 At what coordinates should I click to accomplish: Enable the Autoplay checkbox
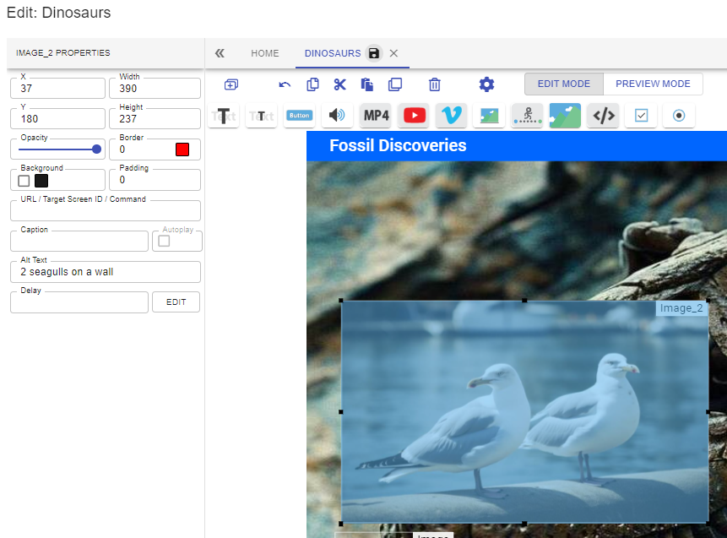point(164,242)
